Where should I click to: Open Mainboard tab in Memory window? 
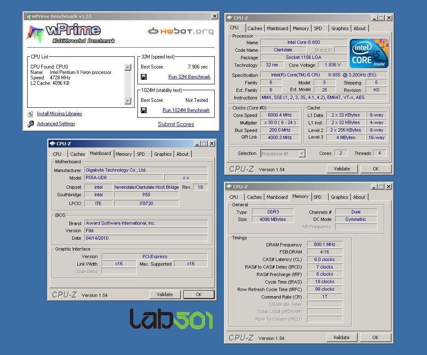(x=277, y=198)
